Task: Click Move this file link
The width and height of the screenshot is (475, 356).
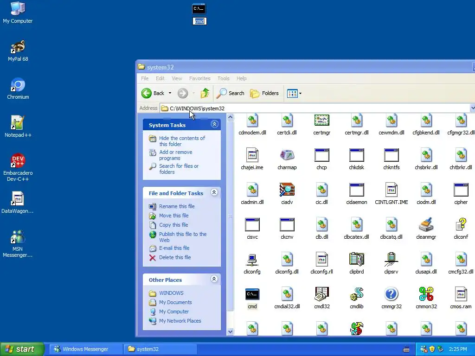Action: pyautogui.click(x=174, y=216)
